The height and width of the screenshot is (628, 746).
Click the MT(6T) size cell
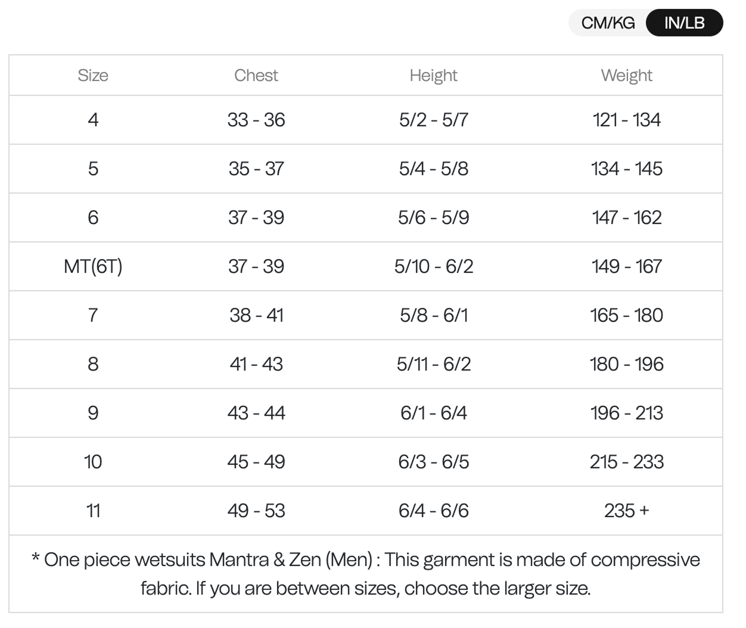[x=93, y=267]
